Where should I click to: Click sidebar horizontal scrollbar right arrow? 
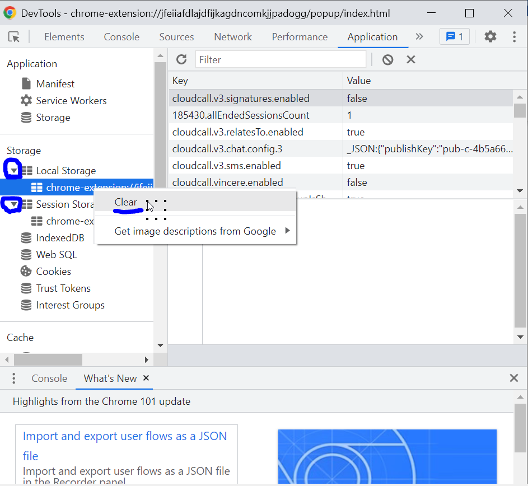click(146, 359)
